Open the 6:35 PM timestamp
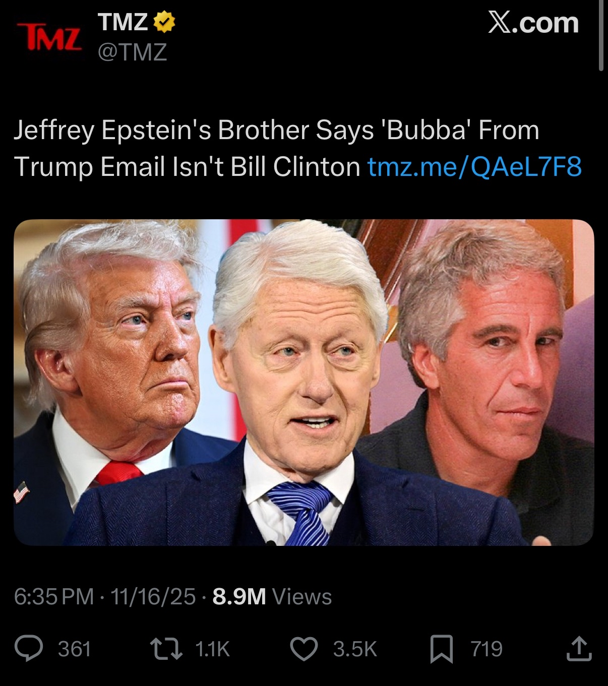This screenshot has height=686, width=608. point(54,597)
